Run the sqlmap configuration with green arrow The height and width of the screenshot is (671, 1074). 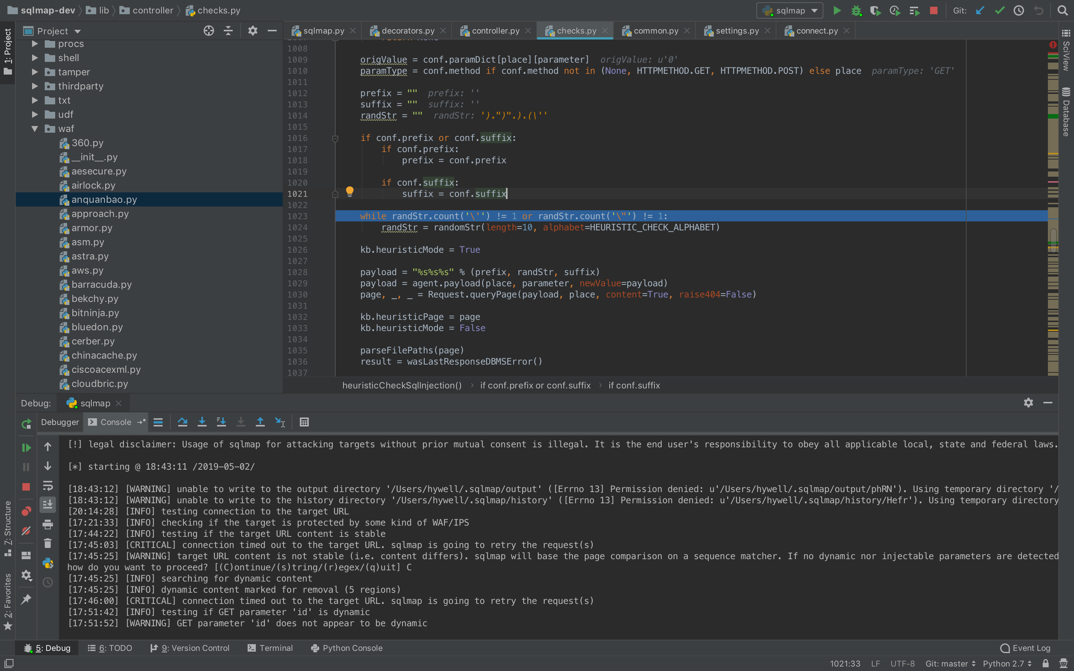click(836, 10)
